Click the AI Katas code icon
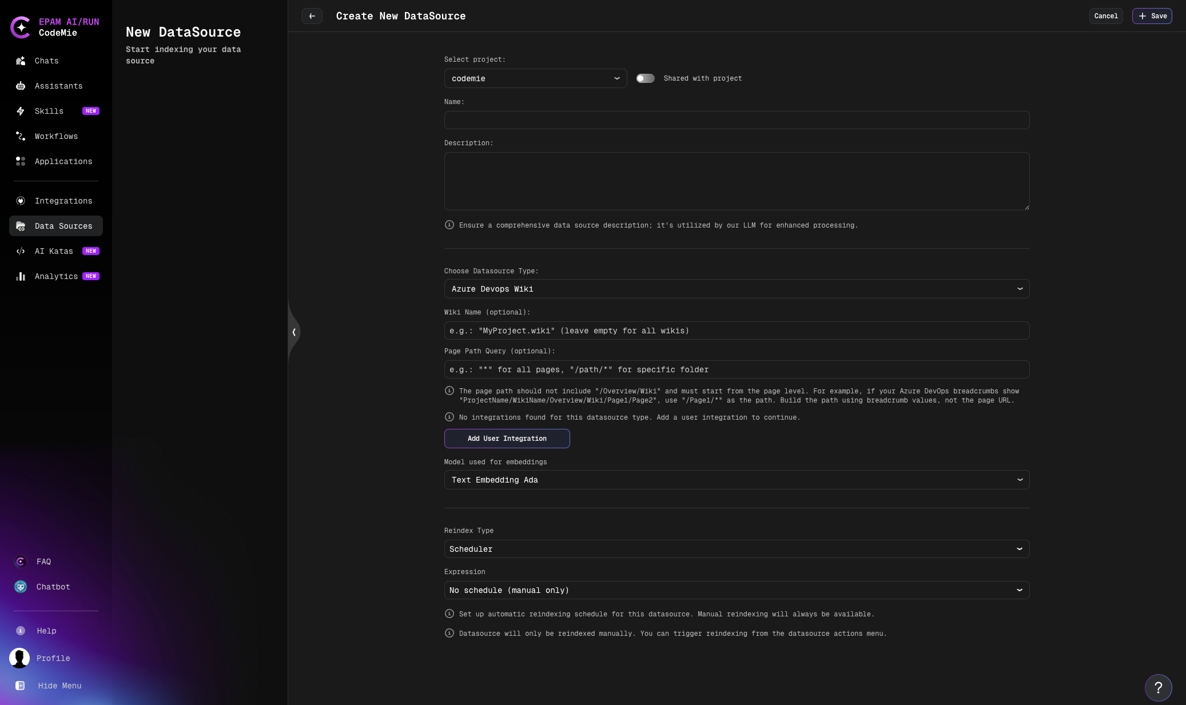 click(21, 251)
